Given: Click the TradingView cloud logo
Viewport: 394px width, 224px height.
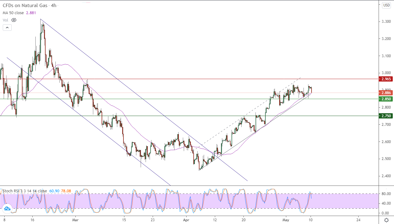Looking at the screenshot, I should tap(7, 209).
